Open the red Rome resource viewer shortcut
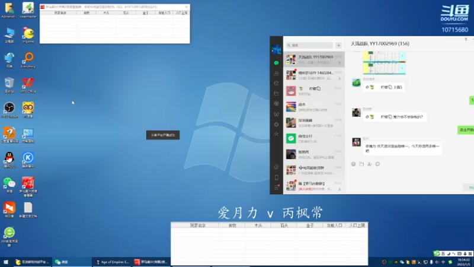Image resolution: width=474 pixels, height=267 pixels. [28, 187]
